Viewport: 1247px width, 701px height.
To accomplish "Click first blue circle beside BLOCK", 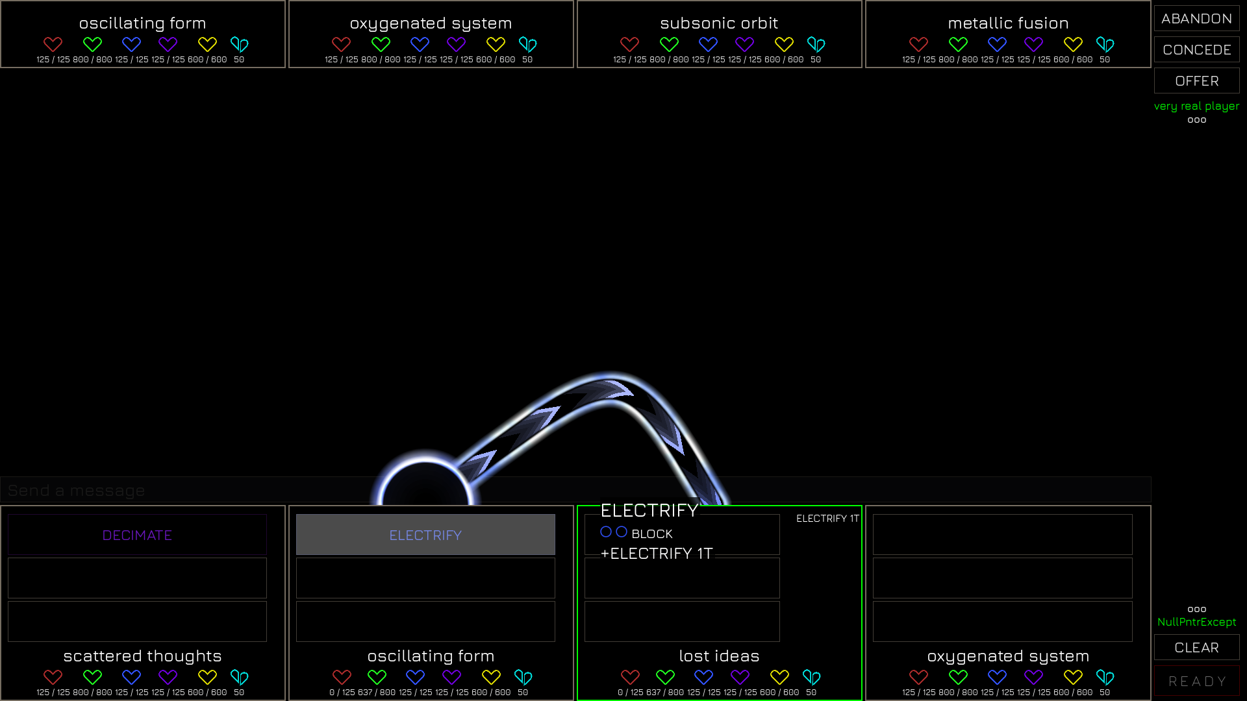I will tap(606, 532).
